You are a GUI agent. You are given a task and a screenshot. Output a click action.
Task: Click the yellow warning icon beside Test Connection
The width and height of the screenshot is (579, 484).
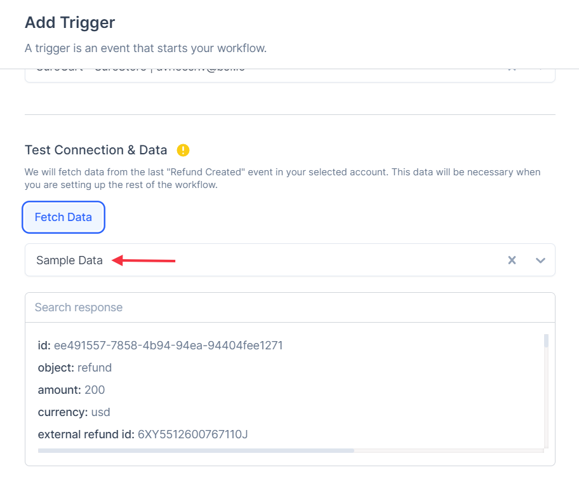point(183,151)
